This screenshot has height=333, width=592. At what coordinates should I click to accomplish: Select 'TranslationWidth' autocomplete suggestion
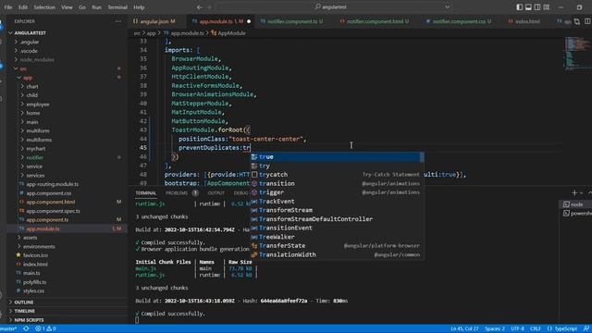click(337, 254)
